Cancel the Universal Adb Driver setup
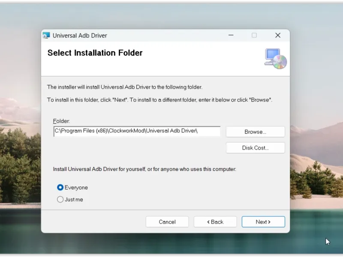The height and width of the screenshot is (257, 343). pyautogui.click(x=167, y=222)
